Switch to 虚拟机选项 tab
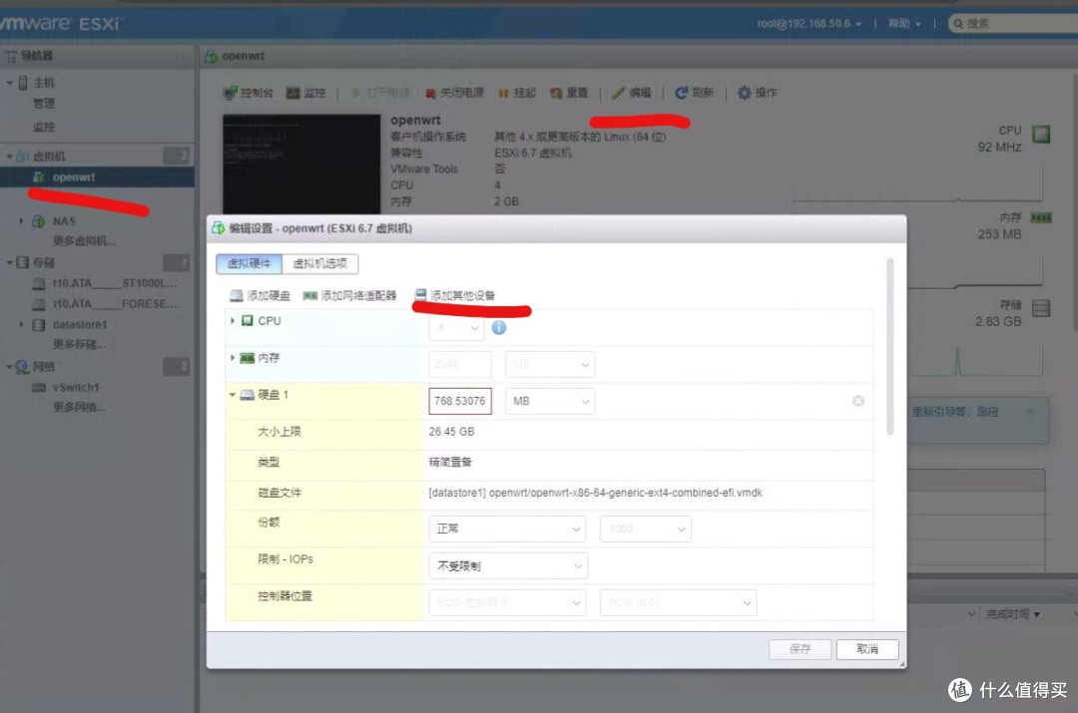The height and width of the screenshot is (713, 1078). click(x=319, y=263)
